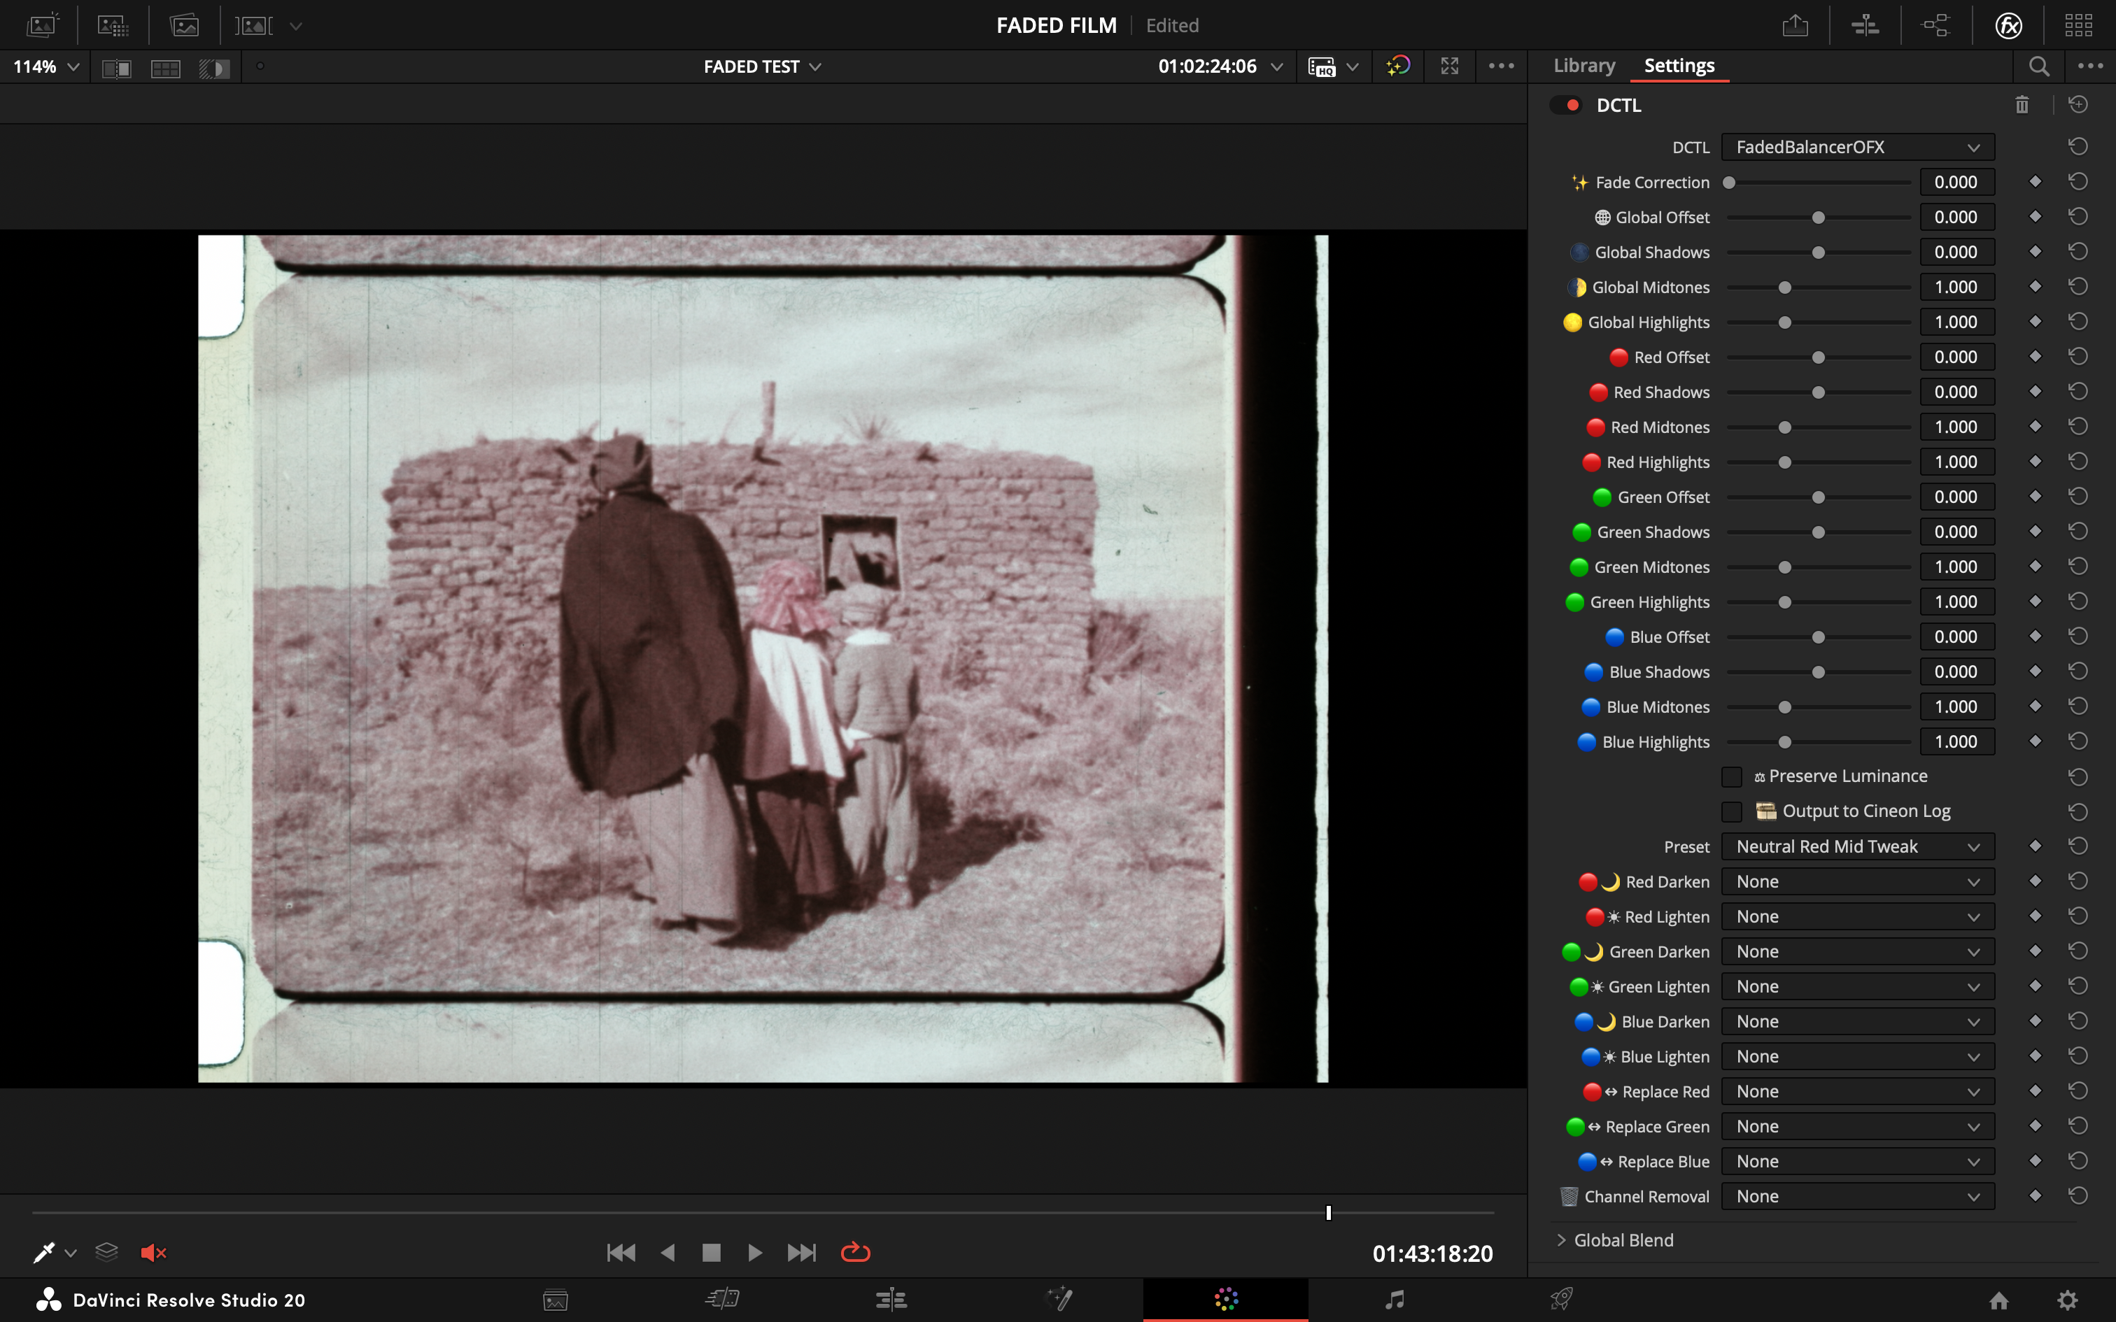Toggle the DCTL effect enable switch

click(x=1566, y=105)
